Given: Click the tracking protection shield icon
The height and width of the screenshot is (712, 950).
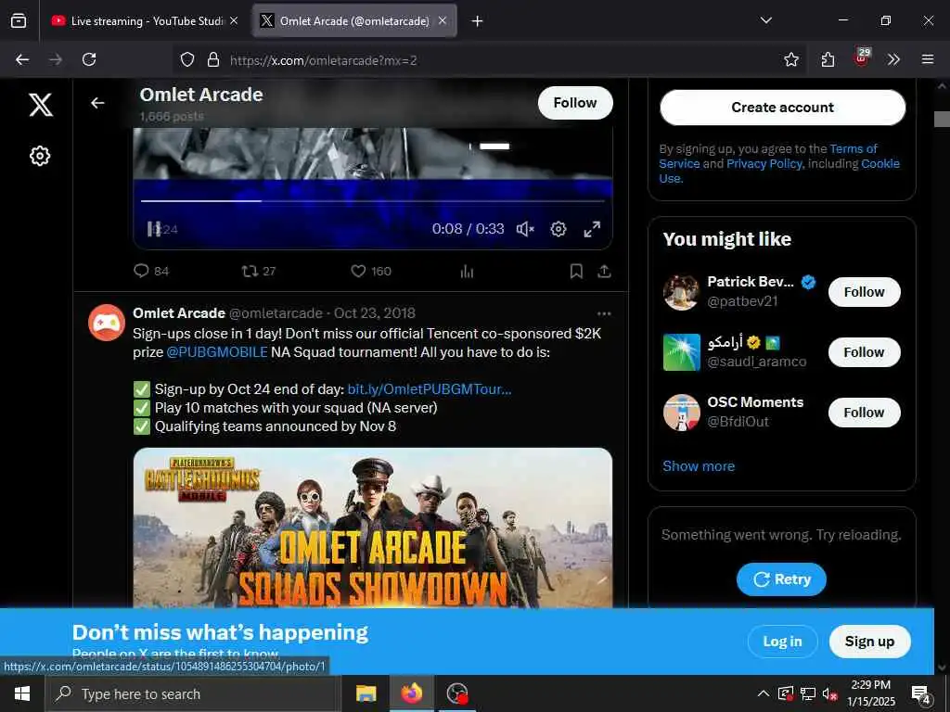Looking at the screenshot, I should click(x=187, y=59).
